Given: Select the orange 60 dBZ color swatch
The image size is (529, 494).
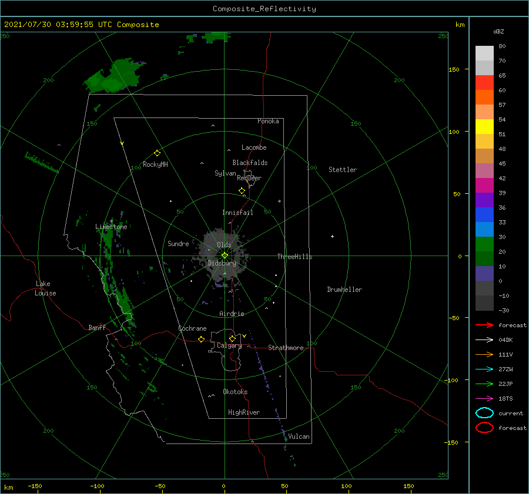Looking at the screenshot, I should [x=484, y=97].
